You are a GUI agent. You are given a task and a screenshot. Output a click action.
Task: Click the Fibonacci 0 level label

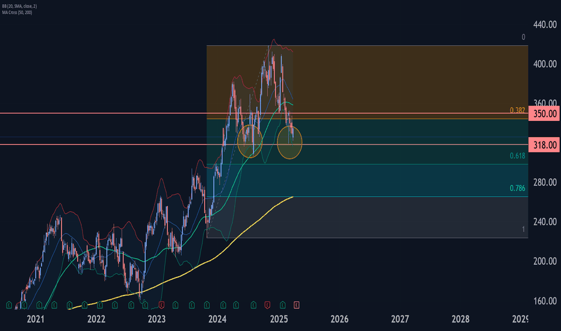[x=524, y=37]
